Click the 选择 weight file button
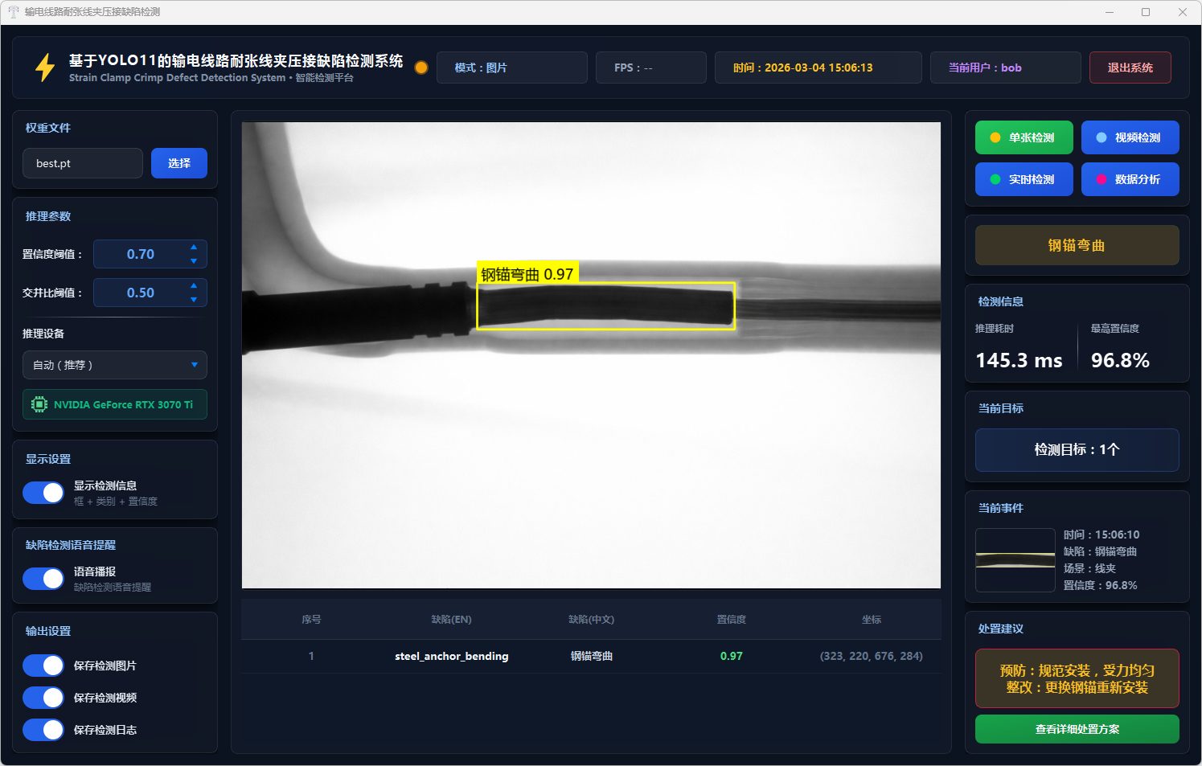Image resolution: width=1202 pixels, height=766 pixels. [179, 163]
